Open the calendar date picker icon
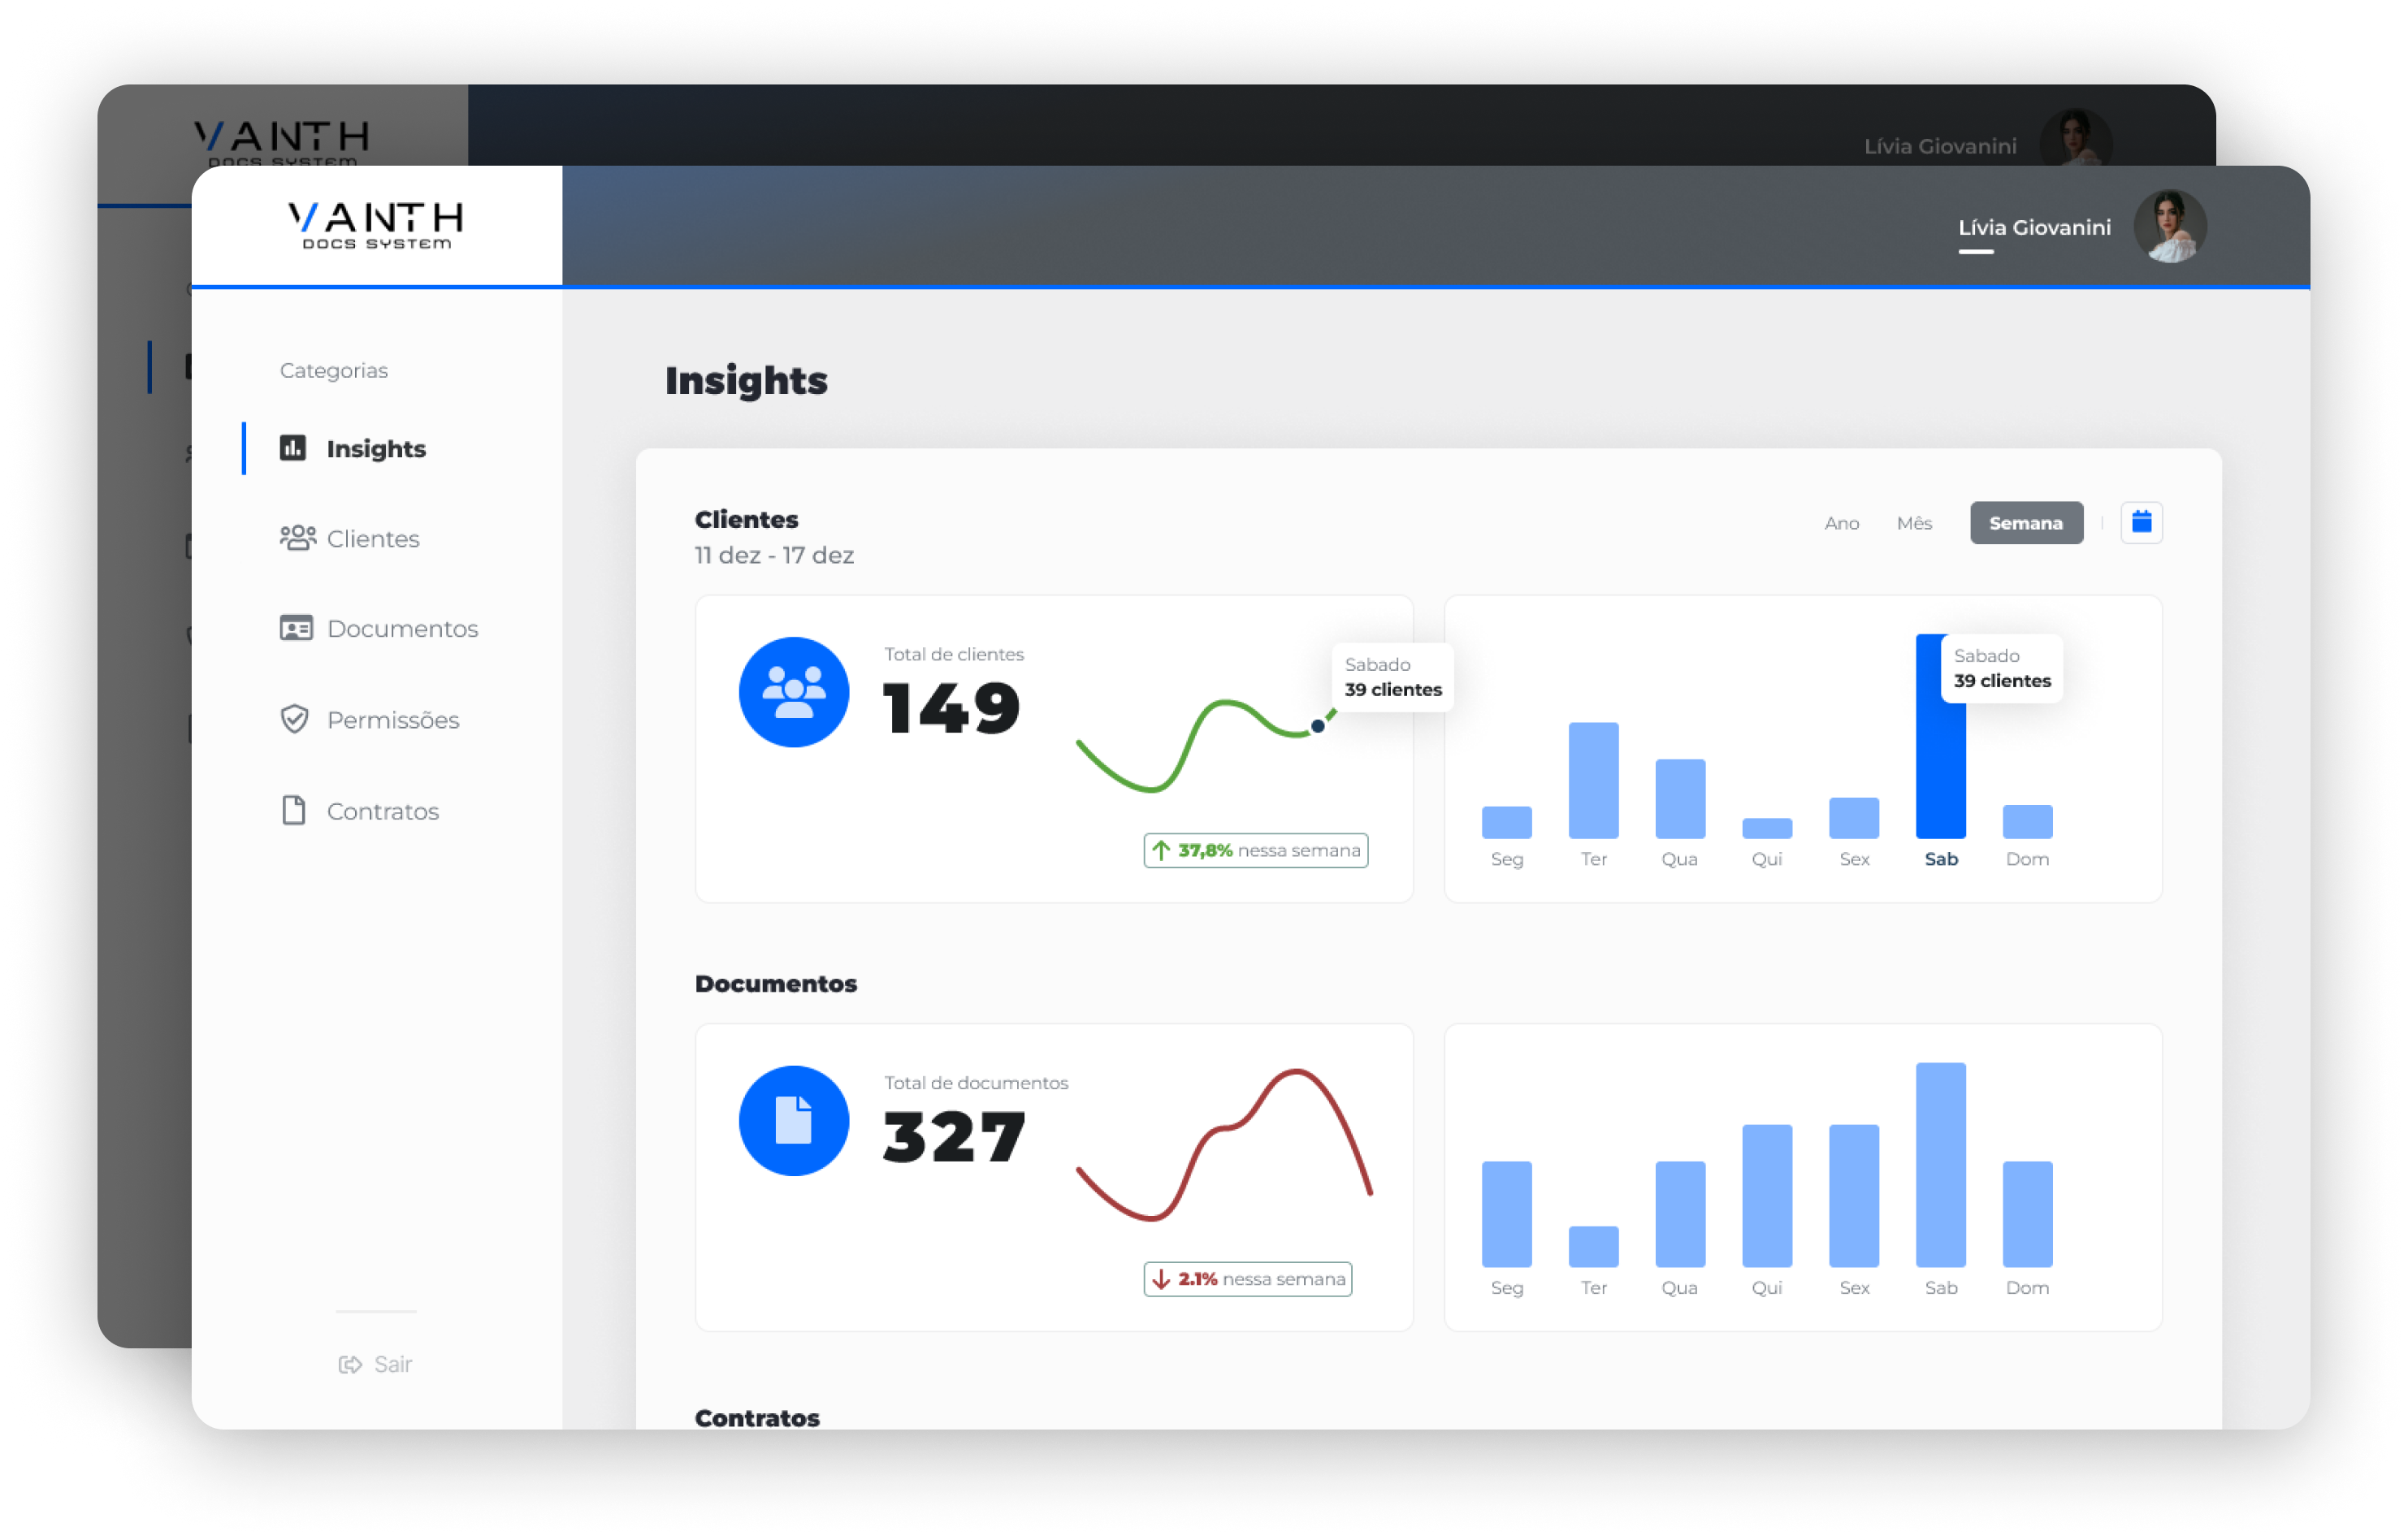This screenshot has width=2408, height=1540. coord(2142,523)
